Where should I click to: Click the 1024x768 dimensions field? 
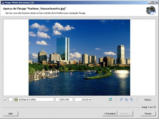point(64,100)
